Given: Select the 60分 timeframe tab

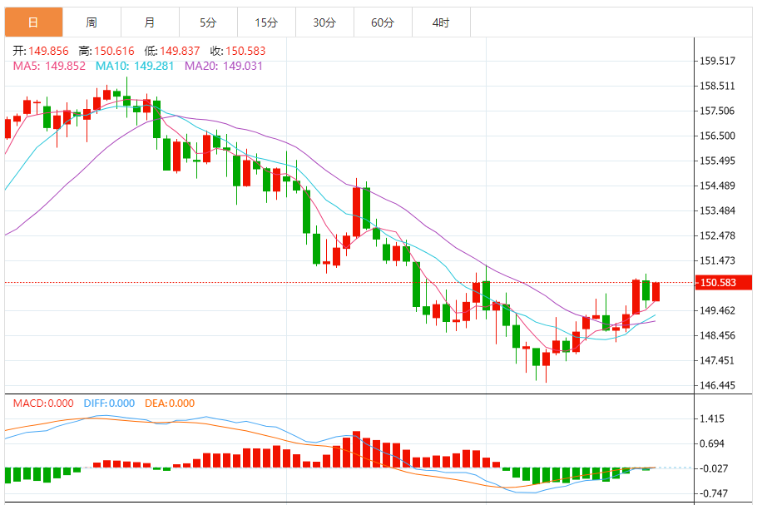Looking at the screenshot, I should (x=383, y=22).
